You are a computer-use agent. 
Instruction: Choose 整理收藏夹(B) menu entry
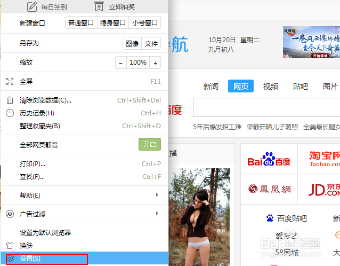coord(85,126)
